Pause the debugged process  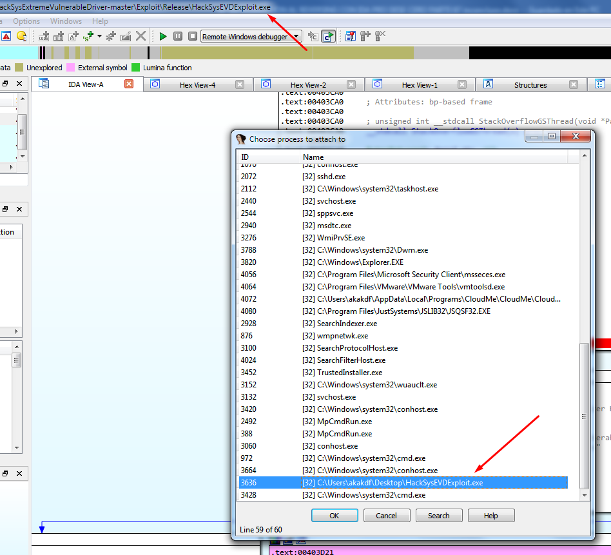[x=177, y=37]
